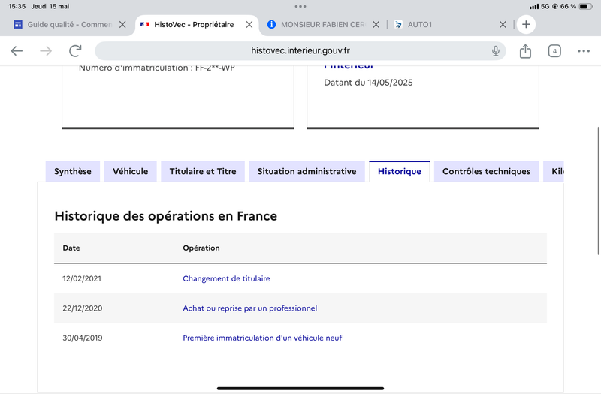Close the MONSIEUR FABIEN tab
The height and width of the screenshot is (394, 601).
point(376,25)
